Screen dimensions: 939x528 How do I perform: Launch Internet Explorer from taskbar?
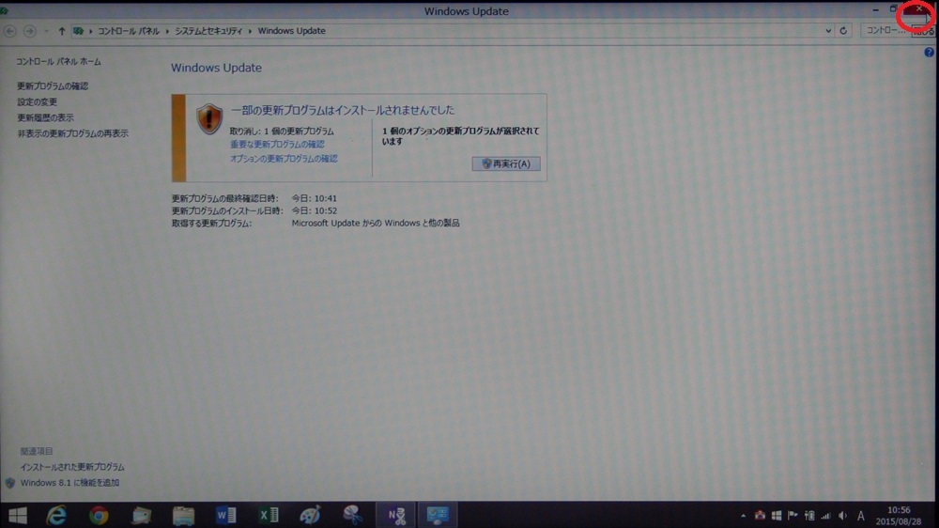[x=56, y=515]
